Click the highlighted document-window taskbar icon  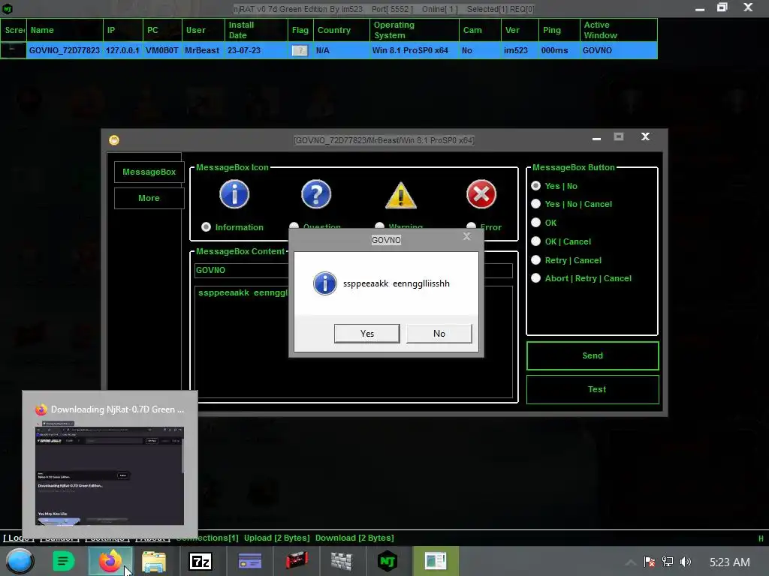tap(436, 561)
